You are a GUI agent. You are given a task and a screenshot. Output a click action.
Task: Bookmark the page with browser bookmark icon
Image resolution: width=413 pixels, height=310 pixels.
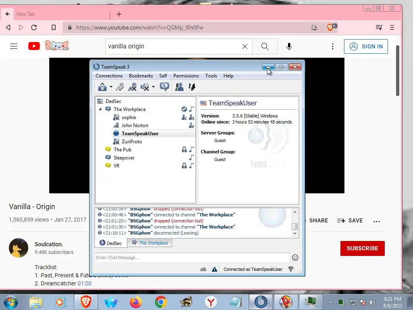coord(54,27)
